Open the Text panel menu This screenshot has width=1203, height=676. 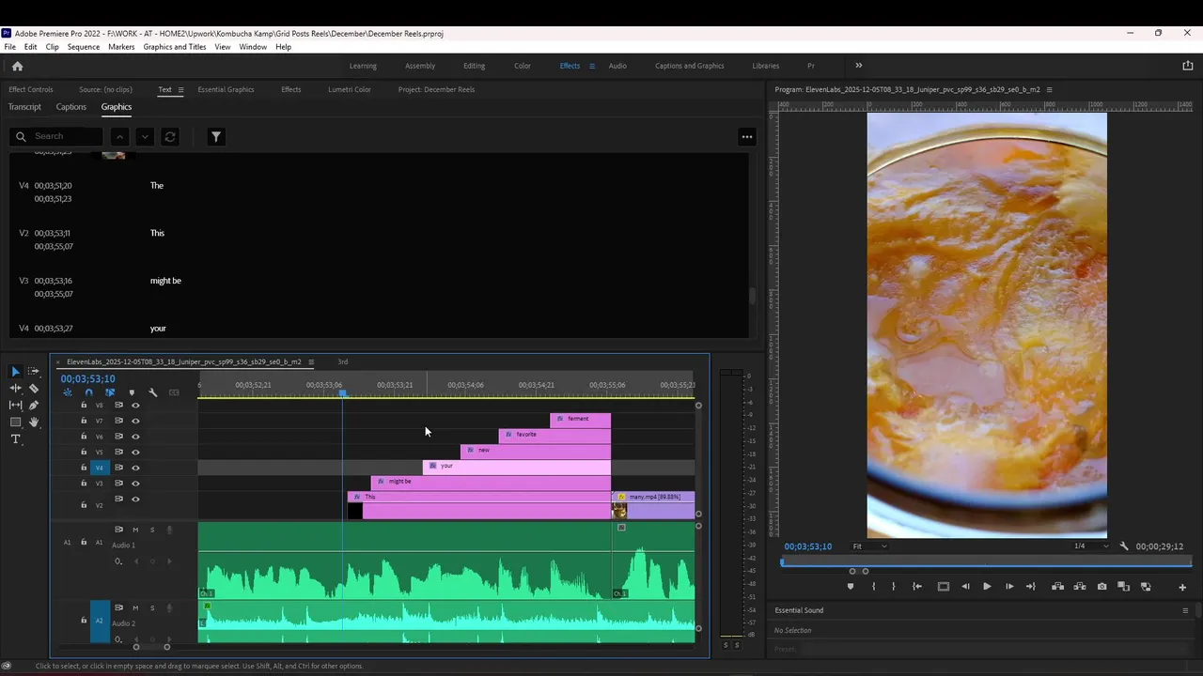pos(180,90)
